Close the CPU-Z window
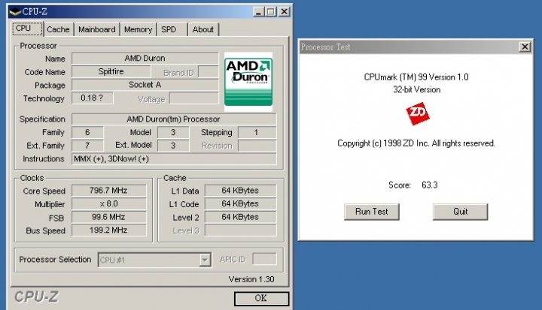542x310 pixels. click(x=284, y=12)
